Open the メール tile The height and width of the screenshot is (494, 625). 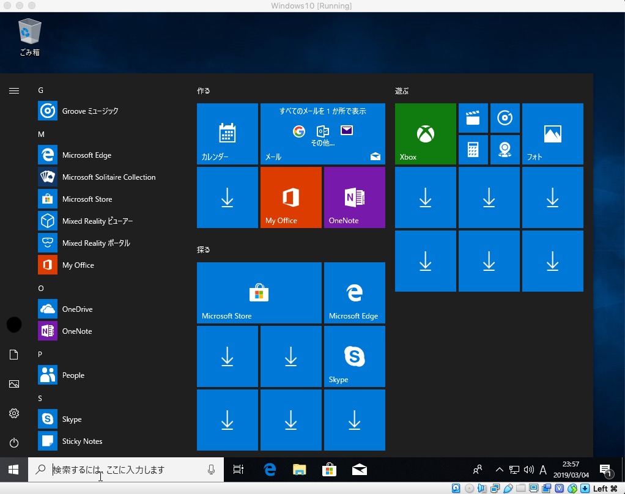click(323, 134)
